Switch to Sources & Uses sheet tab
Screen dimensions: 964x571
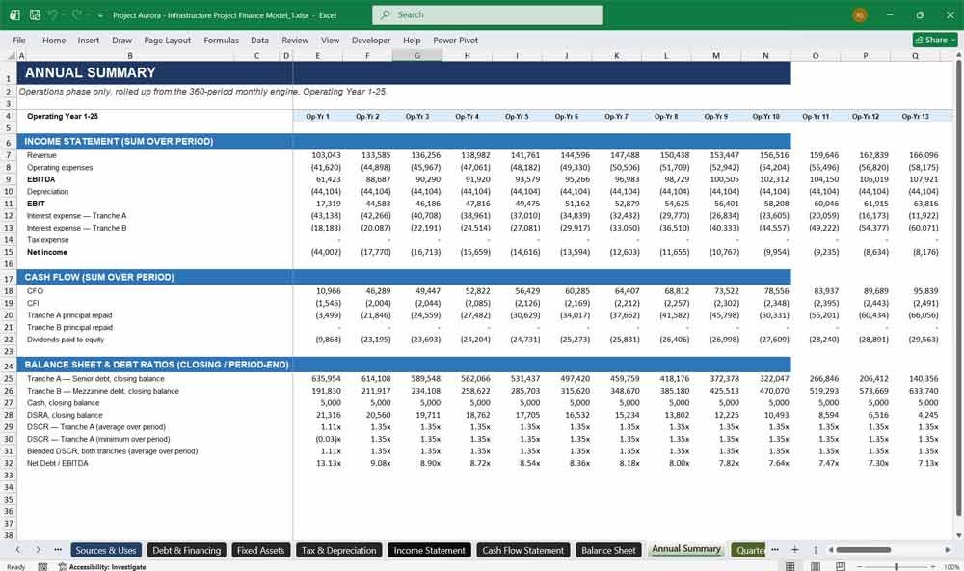click(106, 550)
